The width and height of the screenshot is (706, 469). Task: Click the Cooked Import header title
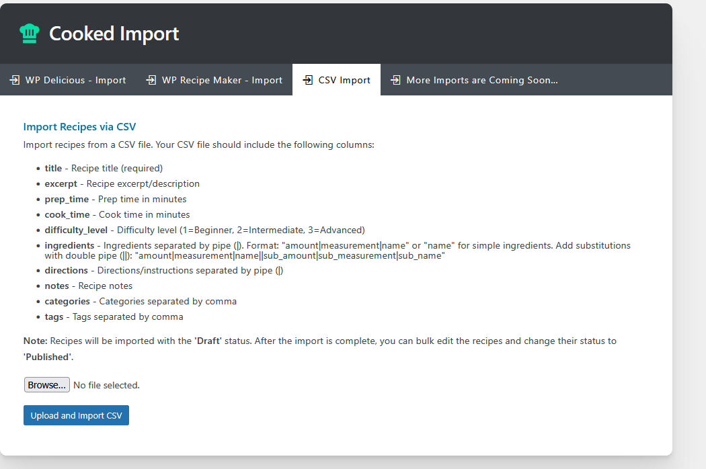pos(114,34)
